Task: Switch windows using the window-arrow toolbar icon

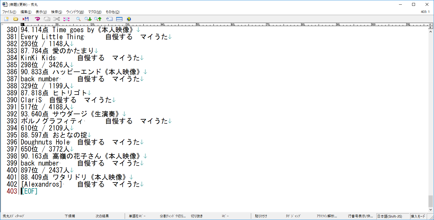Action: click(110, 19)
